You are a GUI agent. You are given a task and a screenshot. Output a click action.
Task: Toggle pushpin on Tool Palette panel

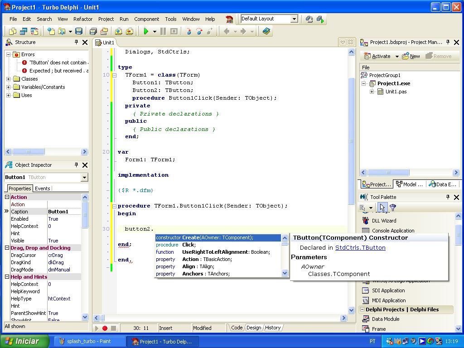448,197
